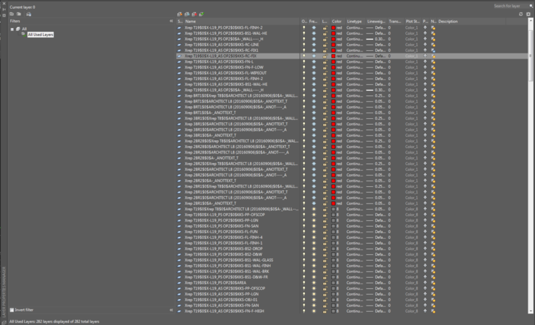
Task: Toggle freeze on KKS-PP-OFSCOP PS layer
Action: (314, 215)
